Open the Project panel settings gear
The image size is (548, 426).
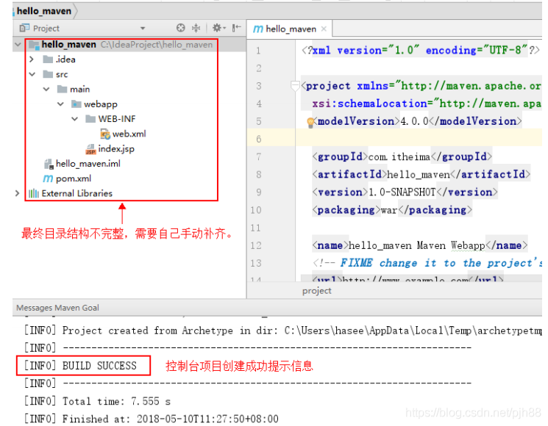coord(218,28)
